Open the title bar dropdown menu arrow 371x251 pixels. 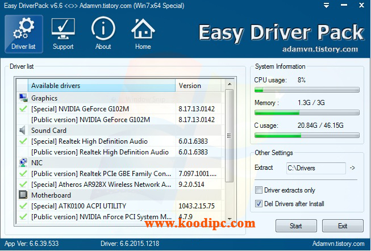tap(326, 6)
